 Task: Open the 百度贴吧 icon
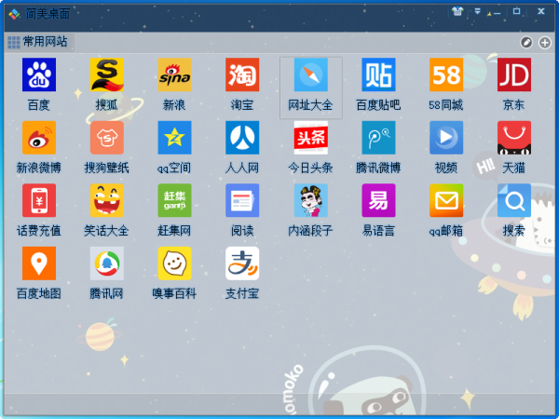[x=378, y=74]
